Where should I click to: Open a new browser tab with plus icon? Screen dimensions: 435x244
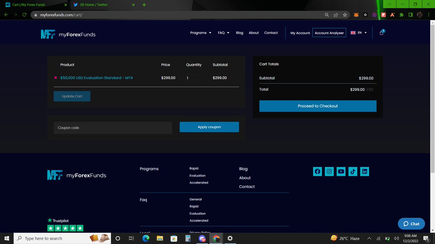click(144, 5)
